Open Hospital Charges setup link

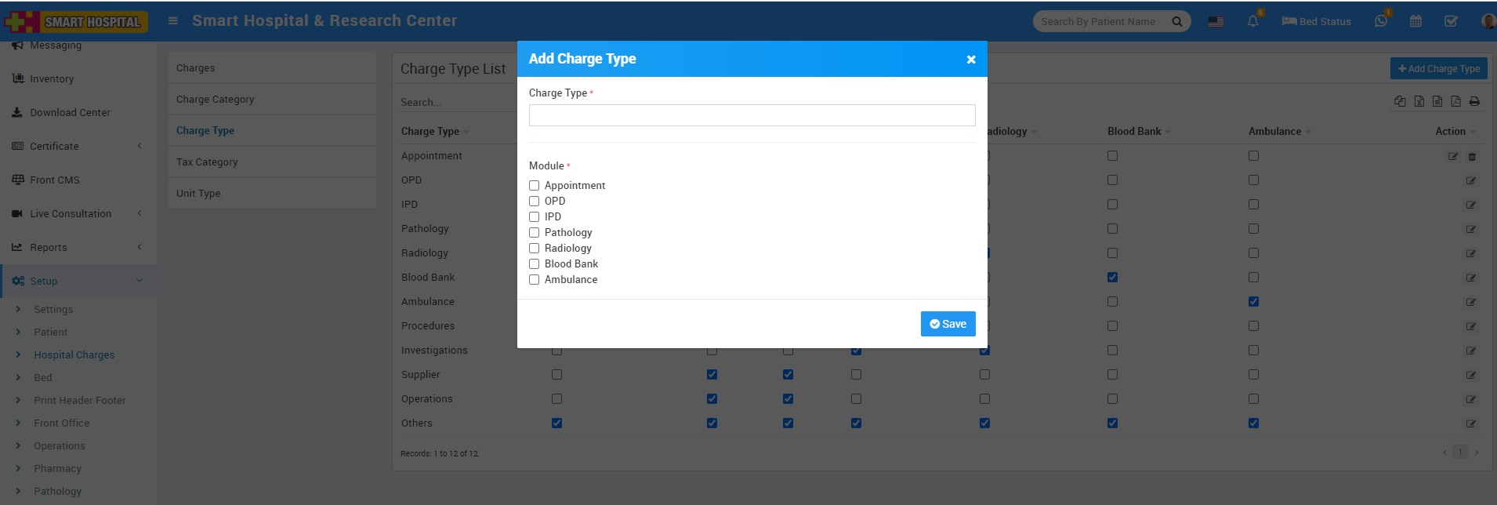point(74,355)
